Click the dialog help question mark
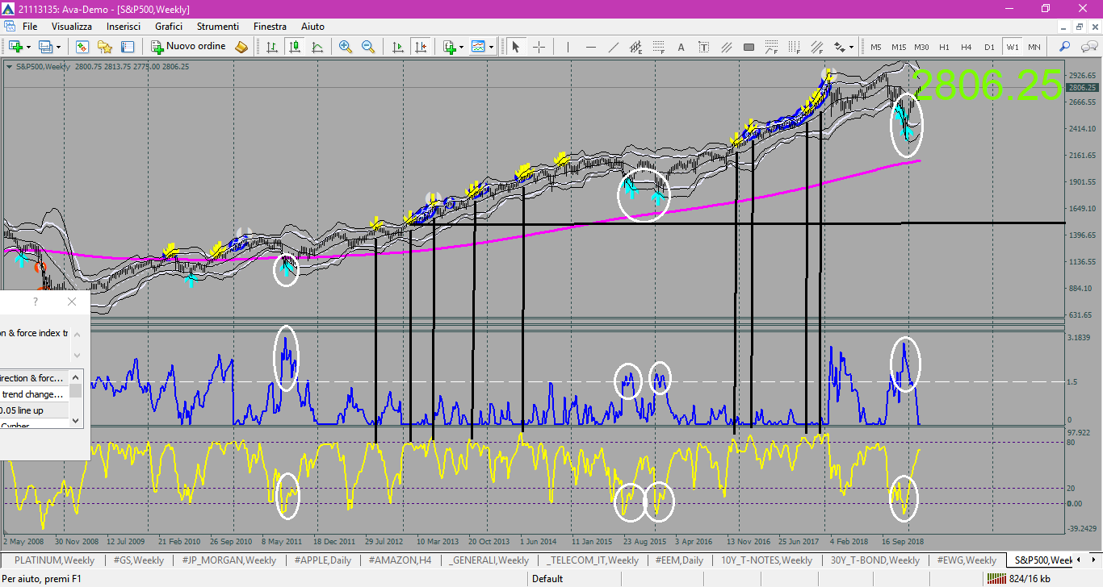Viewport: 1103px width, 587px height. [35, 302]
